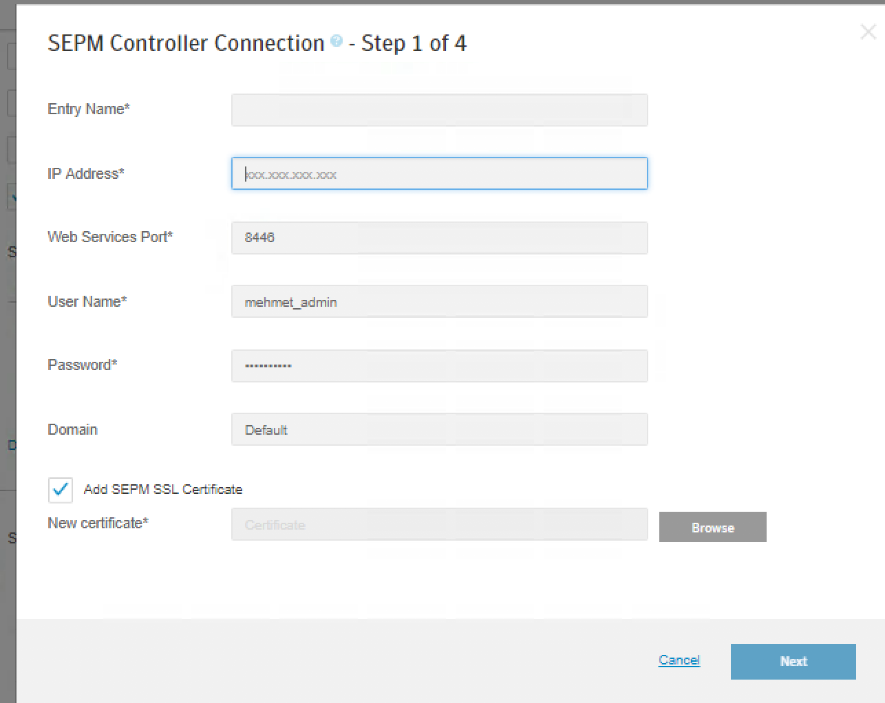The height and width of the screenshot is (703, 885).
Task: Click the 'Password*' label text
Action: pyautogui.click(x=83, y=365)
